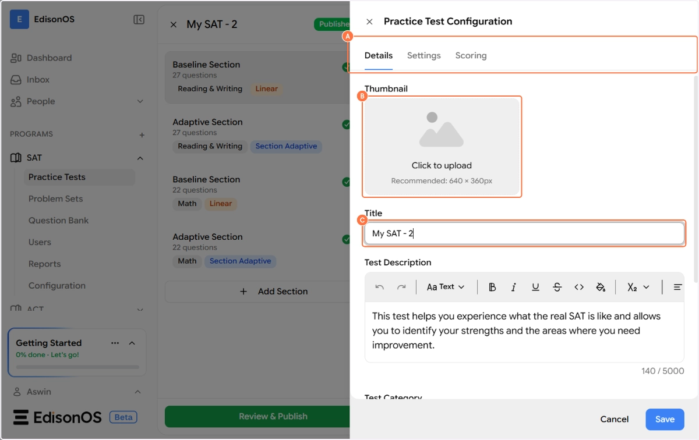Switch to the Settings tab
The width and height of the screenshot is (699, 440).
(423, 56)
